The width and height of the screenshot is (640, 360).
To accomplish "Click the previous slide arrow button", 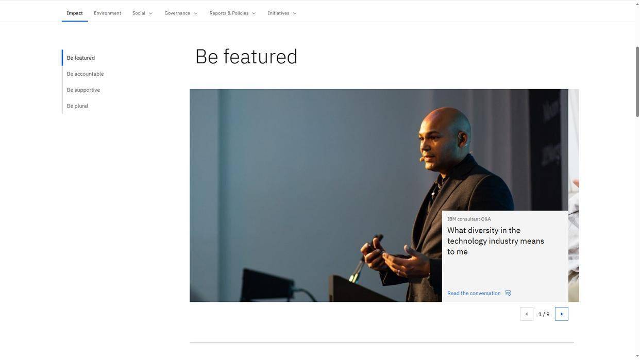I will pos(526,314).
